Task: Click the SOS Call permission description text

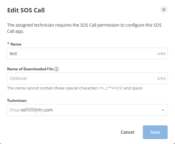Action: tap(84, 28)
